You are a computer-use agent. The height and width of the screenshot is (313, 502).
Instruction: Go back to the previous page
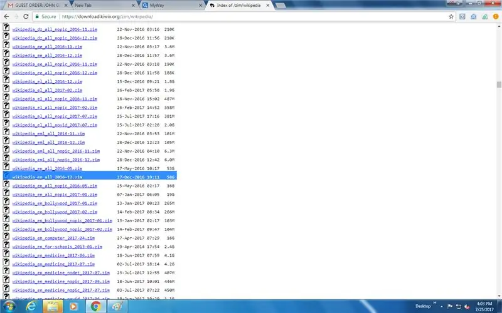coord(6,16)
